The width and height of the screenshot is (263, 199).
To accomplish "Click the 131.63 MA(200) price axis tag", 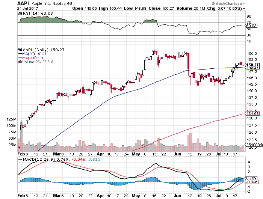I will point(252,113).
